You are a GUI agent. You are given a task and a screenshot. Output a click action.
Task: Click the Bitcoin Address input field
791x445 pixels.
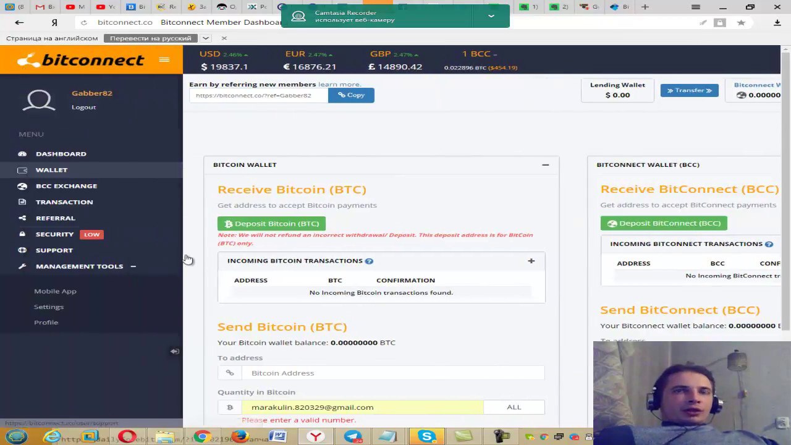[x=393, y=373]
